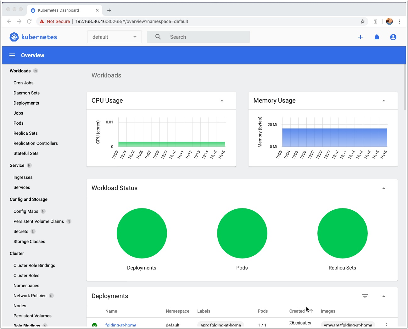Click the page vertical scrollbar

point(405,88)
